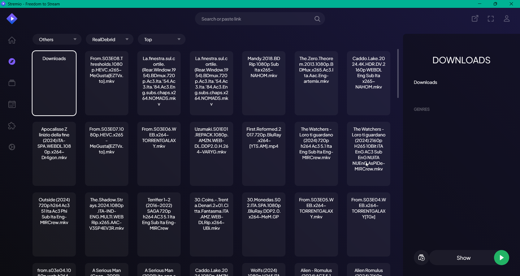
Task: Click the search magnifier icon
Action: tap(317, 19)
